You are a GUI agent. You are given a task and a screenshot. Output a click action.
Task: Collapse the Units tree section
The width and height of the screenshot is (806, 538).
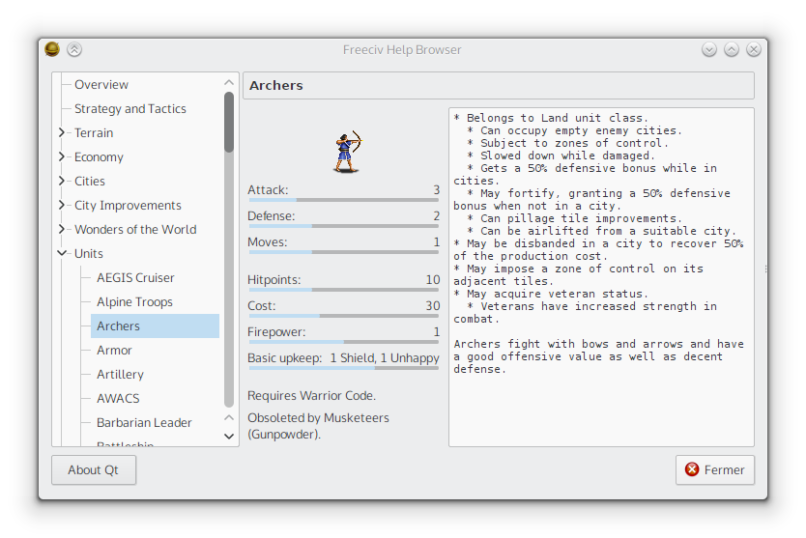[62, 254]
